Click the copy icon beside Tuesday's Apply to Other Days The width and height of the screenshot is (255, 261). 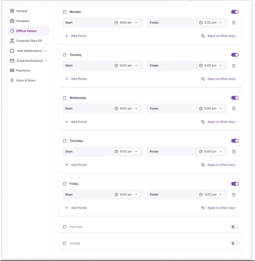tap(203, 79)
